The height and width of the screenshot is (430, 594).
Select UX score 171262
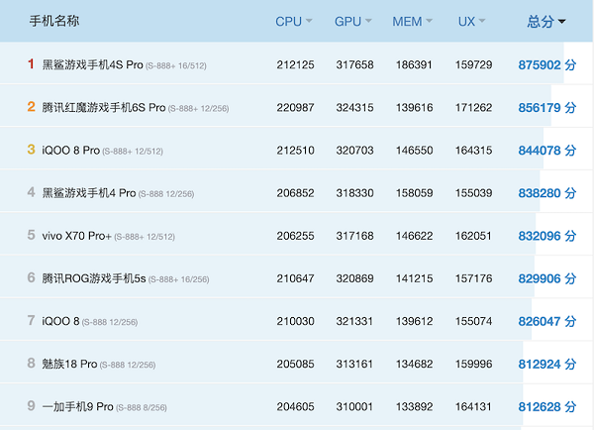coord(473,108)
